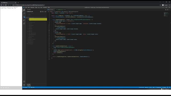Close the current browser tab
This screenshot has height=96, width=171.
(15, 3)
